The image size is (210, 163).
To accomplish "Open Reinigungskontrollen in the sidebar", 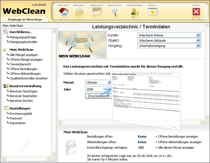I will pyautogui.click(x=24, y=42).
